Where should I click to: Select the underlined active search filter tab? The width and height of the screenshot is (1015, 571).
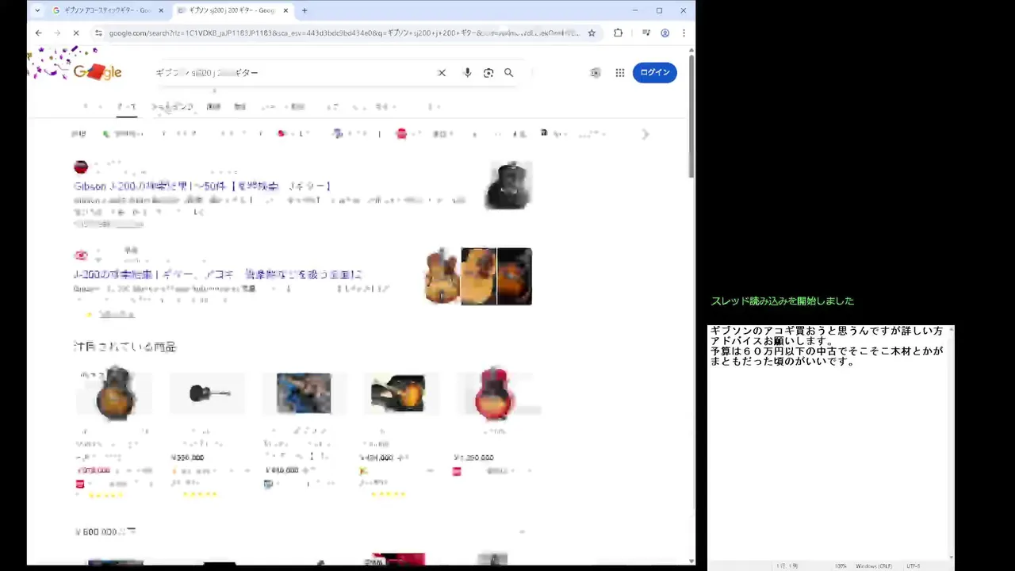[127, 107]
